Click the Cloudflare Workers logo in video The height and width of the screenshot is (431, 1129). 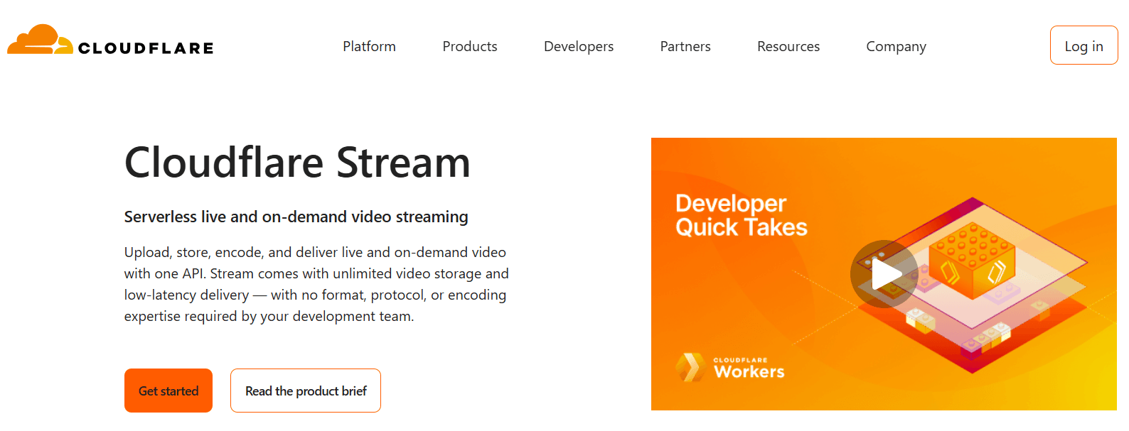point(730,368)
